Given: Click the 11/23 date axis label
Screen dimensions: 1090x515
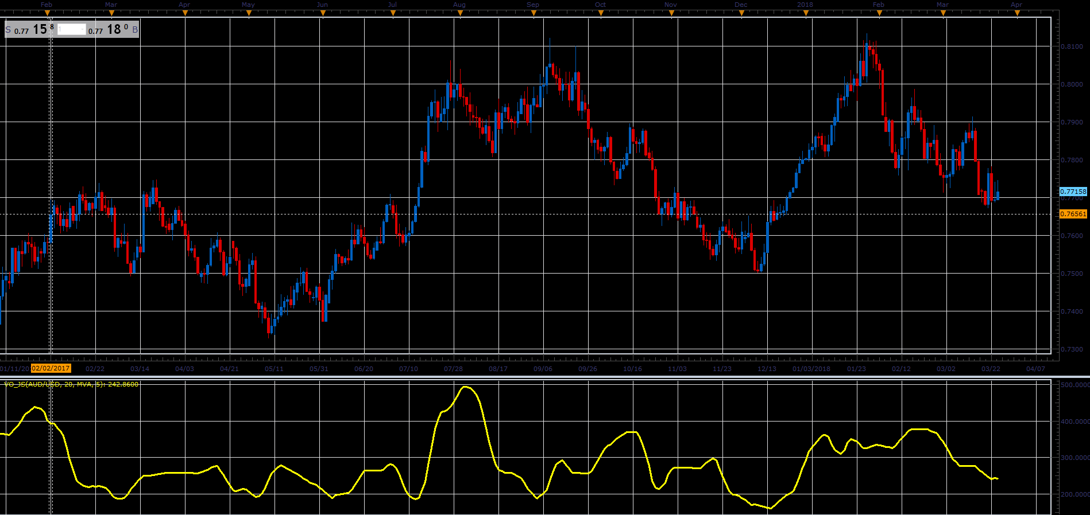Looking at the screenshot, I should pos(722,369).
